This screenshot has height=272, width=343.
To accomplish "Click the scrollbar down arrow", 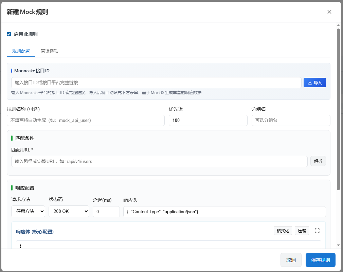I will (x=338, y=245).
